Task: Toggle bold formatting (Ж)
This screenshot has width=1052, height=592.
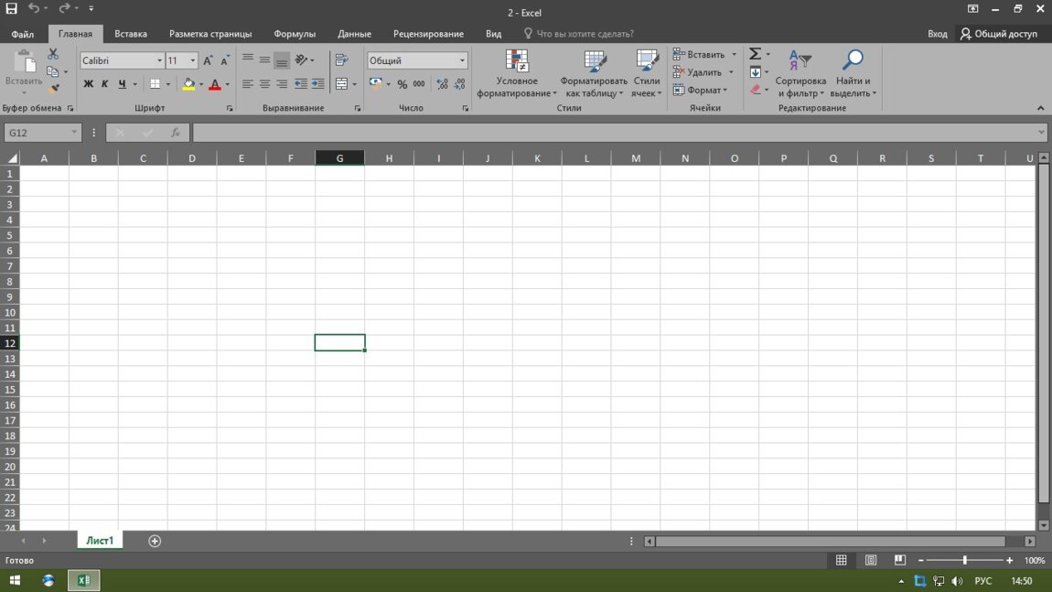Action: pos(88,84)
